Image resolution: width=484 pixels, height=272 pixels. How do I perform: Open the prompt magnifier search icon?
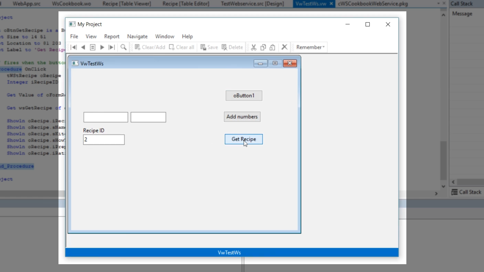[x=124, y=47]
